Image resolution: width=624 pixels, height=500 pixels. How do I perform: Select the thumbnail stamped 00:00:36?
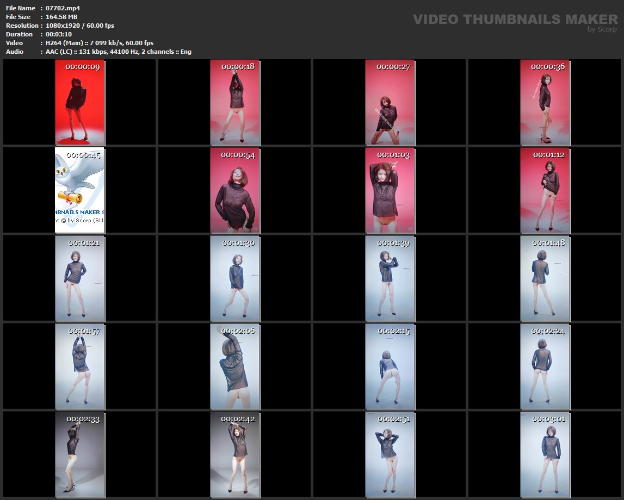point(545,103)
